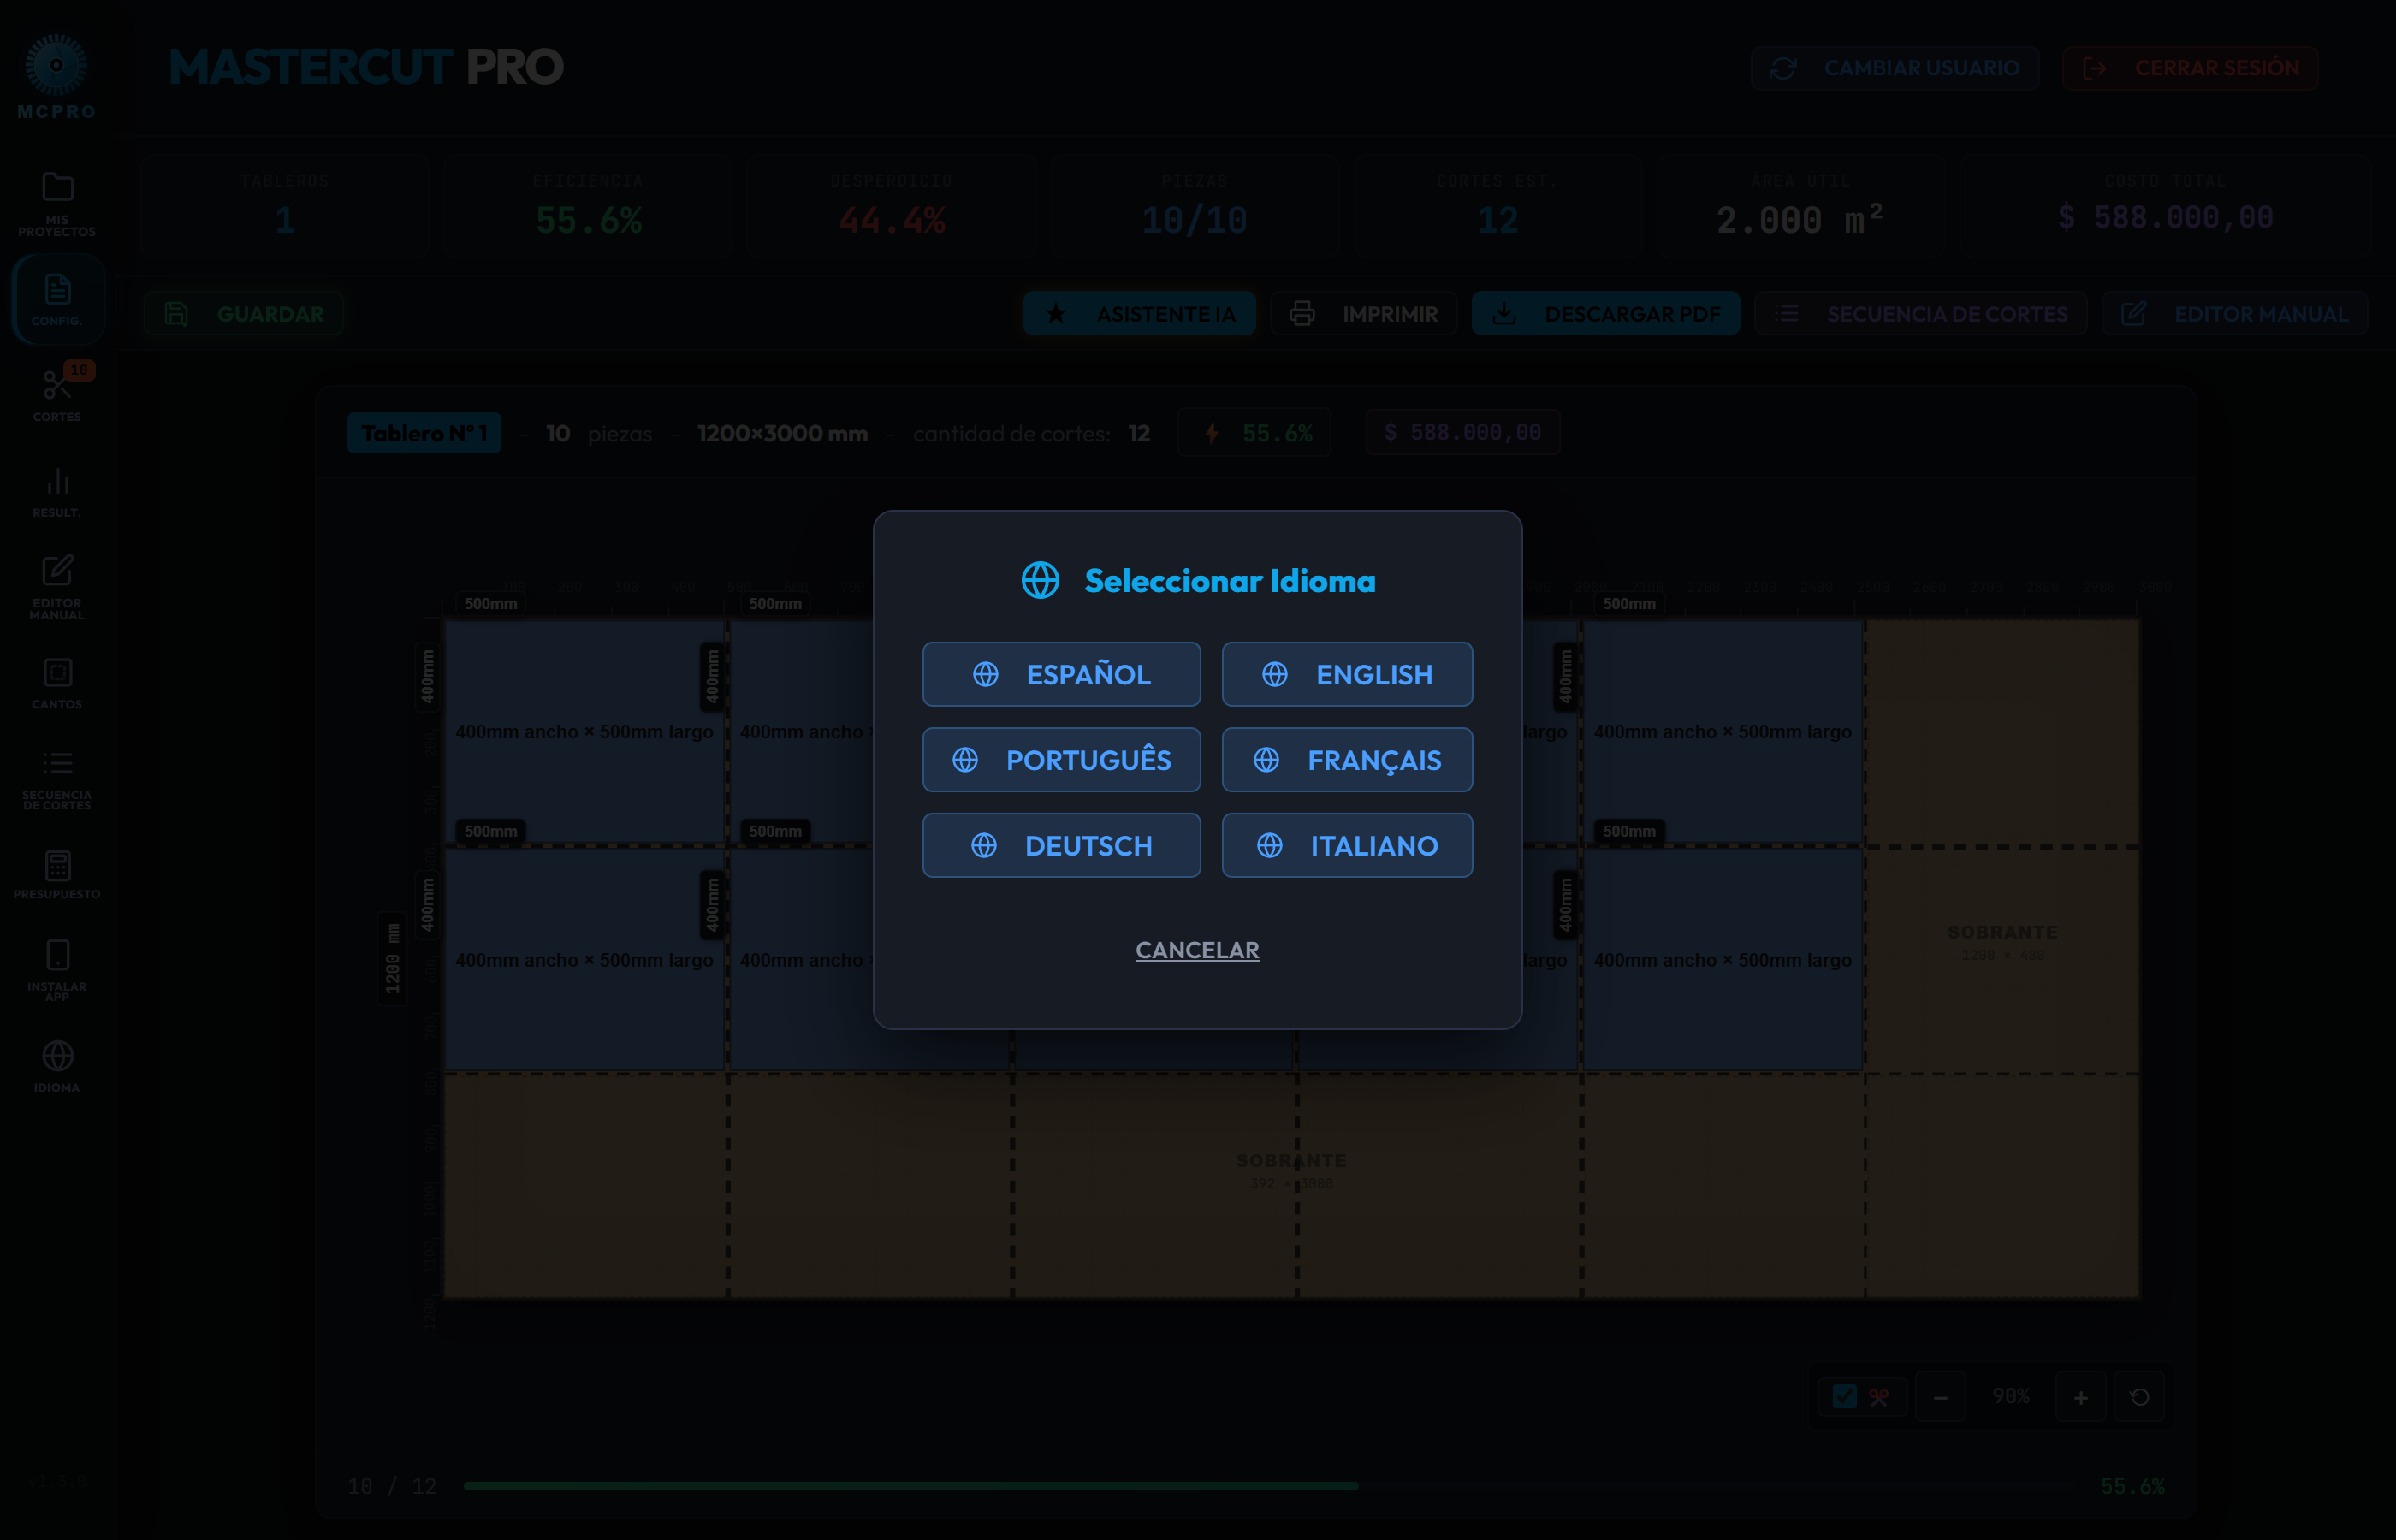
Task: Click the Tableros count stat card
Action: [x=285, y=207]
